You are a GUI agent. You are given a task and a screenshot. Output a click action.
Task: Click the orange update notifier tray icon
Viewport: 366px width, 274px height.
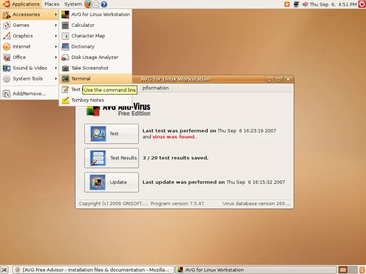[x=287, y=4]
